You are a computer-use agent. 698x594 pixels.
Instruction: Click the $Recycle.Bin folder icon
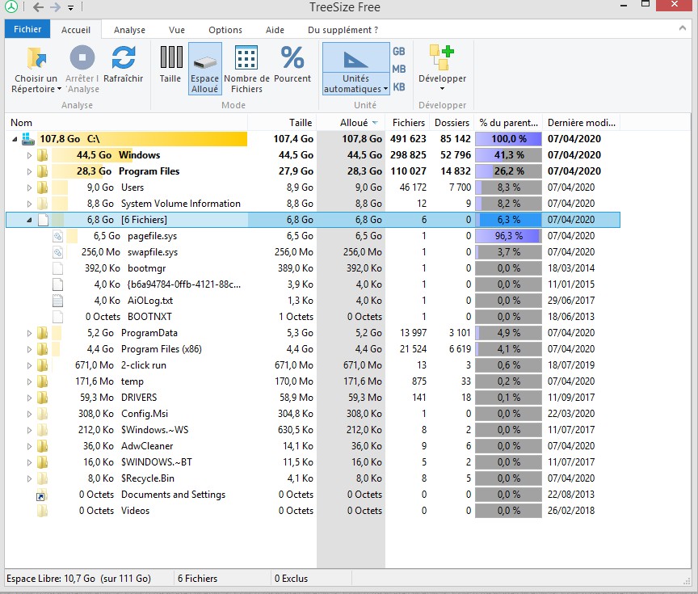[x=42, y=478]
